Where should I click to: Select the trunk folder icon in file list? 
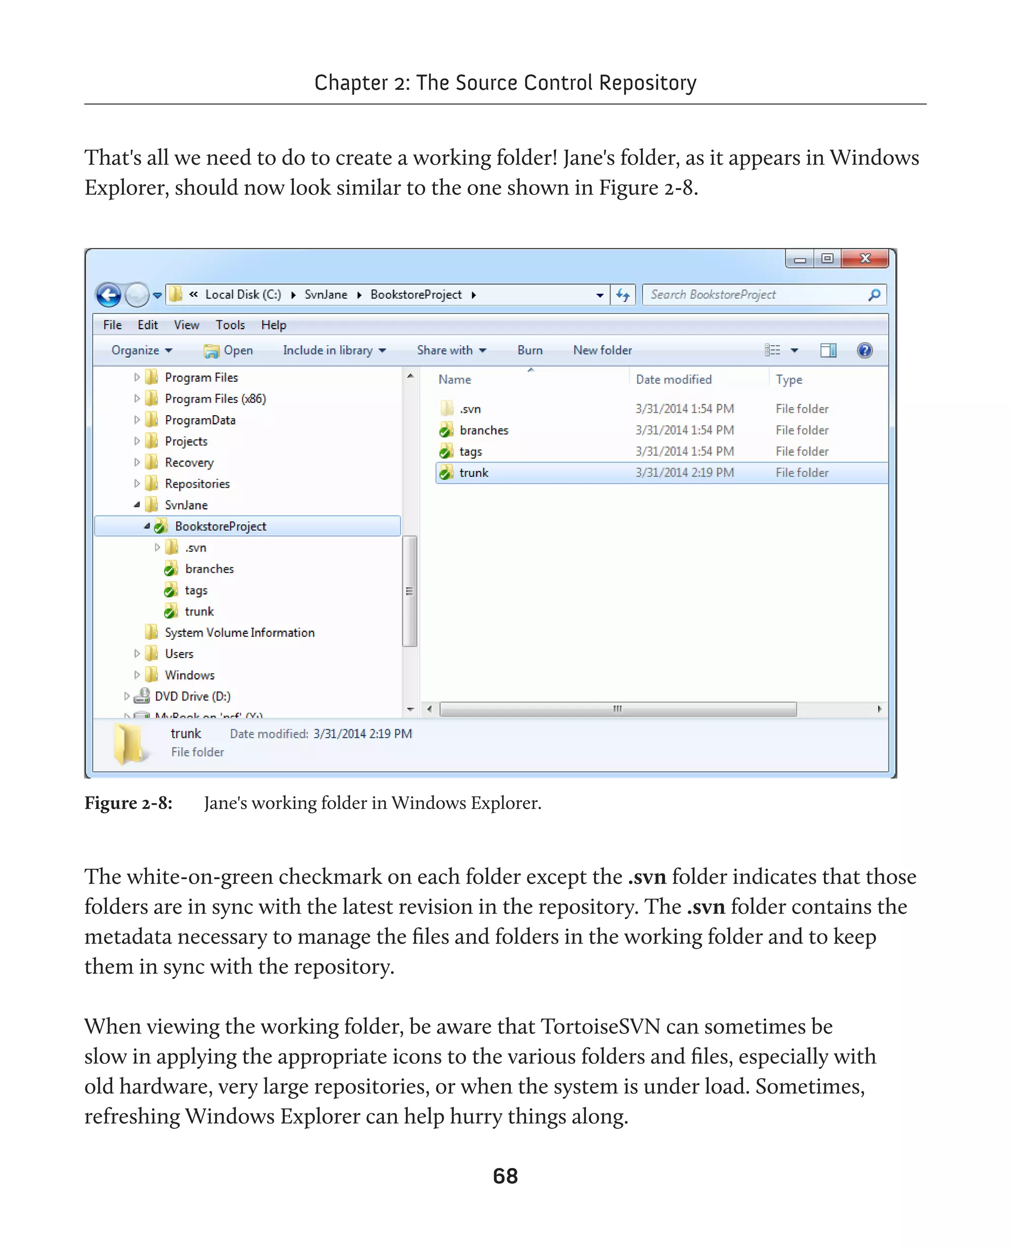(446, 473)
